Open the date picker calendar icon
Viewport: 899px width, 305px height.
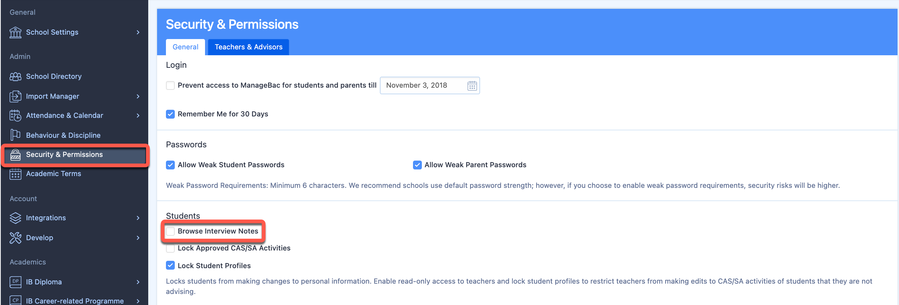coord(472,86)
